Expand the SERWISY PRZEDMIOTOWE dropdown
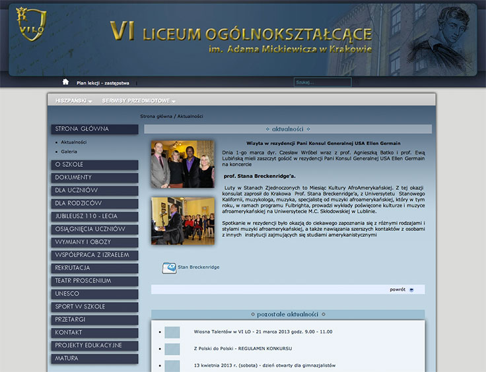Viewport: 486px width, 372px height. click(139, 100)
